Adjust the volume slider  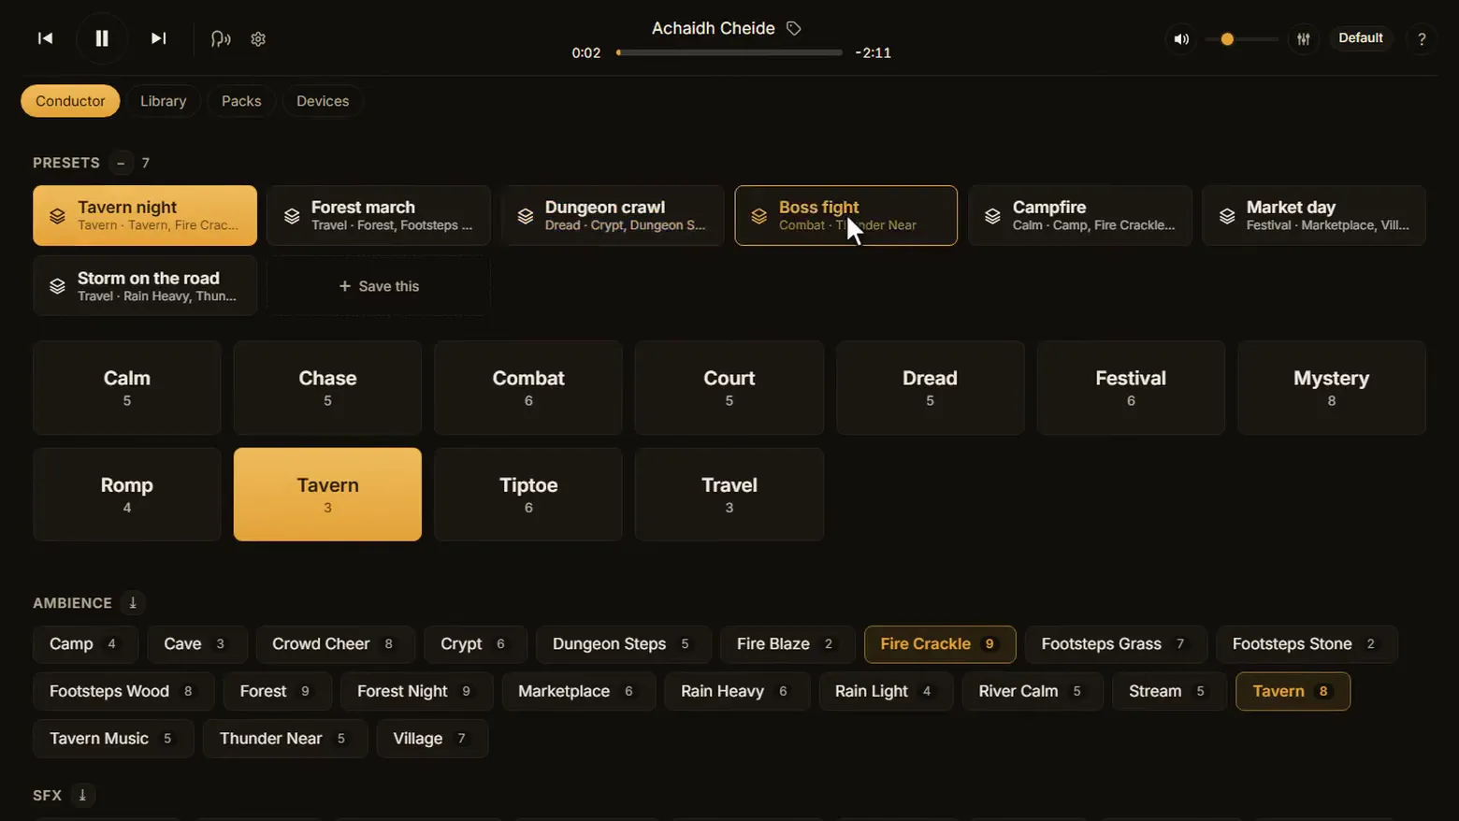tap(1242, 39)
